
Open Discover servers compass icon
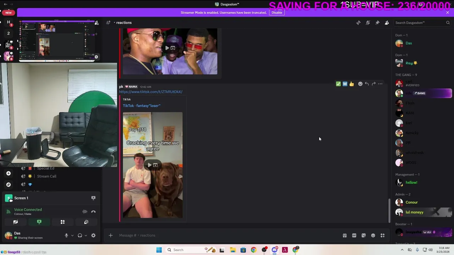tap(9, 185)
